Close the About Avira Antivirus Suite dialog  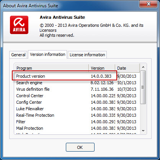(148, 4)
